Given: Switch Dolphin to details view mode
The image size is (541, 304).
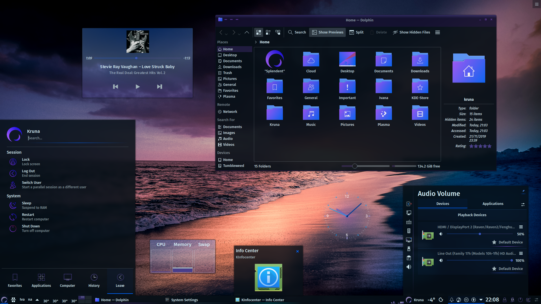Looking at the screenshot, I should point(278,32).
